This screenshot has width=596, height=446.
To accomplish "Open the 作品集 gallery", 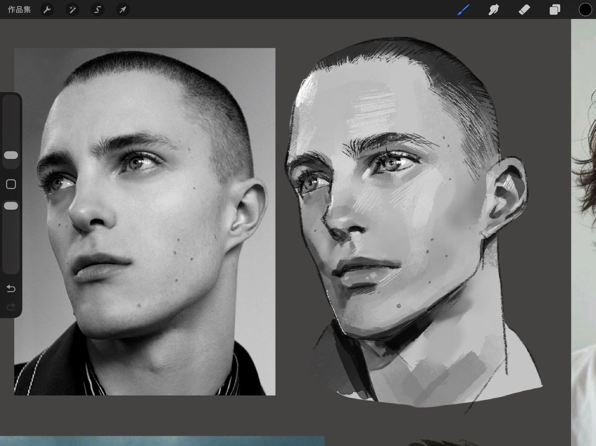I will click(19, 9).
